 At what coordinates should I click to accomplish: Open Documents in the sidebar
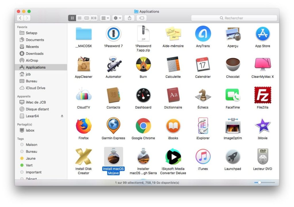pos(41,40)
